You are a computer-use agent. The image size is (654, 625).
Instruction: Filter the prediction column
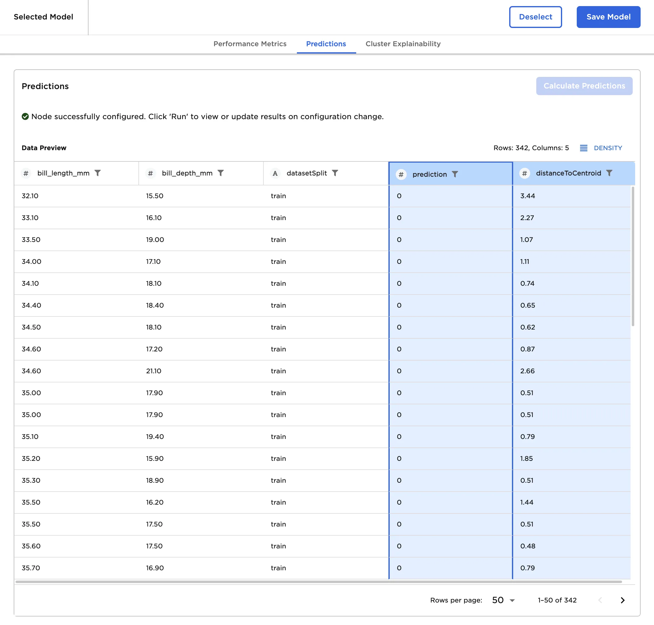click(455, 174)
